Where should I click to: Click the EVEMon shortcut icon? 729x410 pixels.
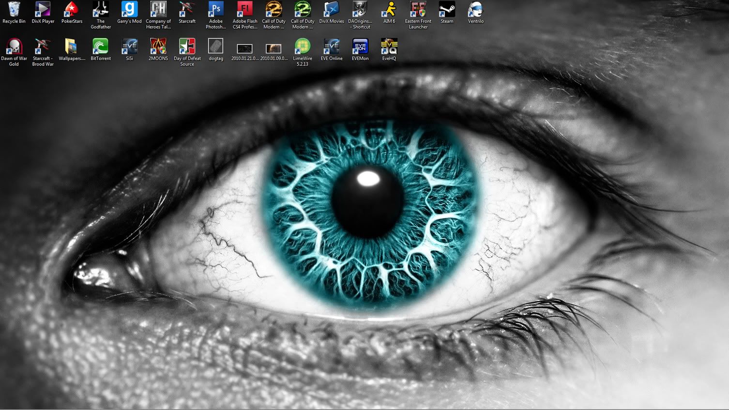(360, 46)
